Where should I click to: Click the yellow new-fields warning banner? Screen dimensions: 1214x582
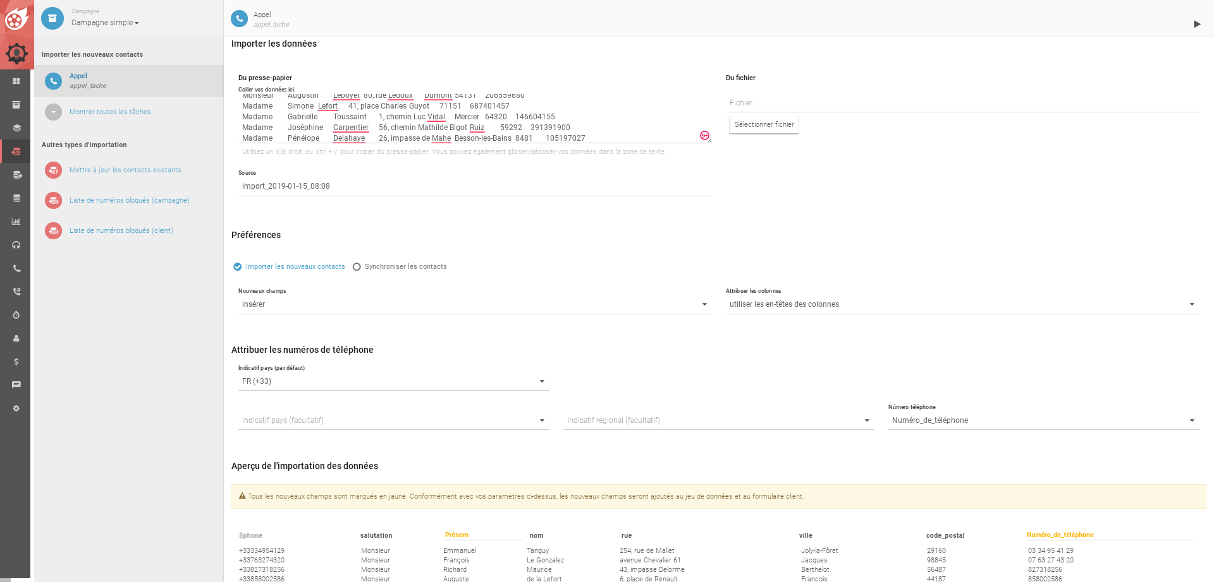click(x=718, y=496)
